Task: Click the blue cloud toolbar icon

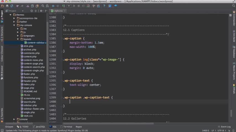Action: coord(116,6)
